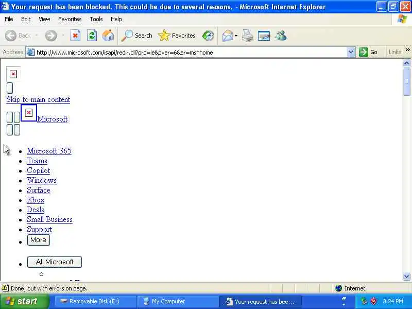Image resolution: width=412 pixels, height=309 pixels.
Task: Open the Windows Start menu
Action: (x=24, y=301)
